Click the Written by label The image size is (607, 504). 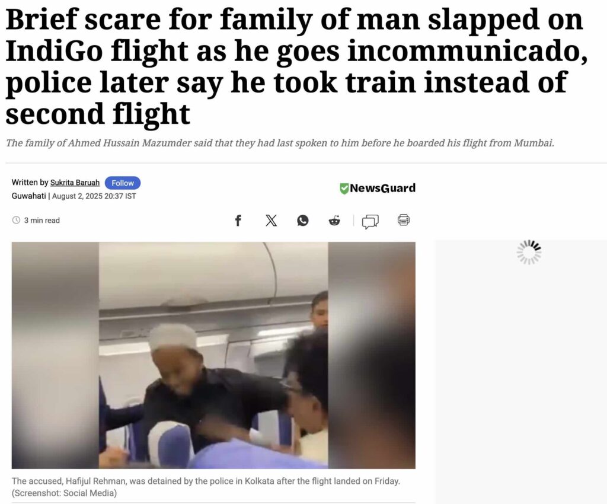30,182
